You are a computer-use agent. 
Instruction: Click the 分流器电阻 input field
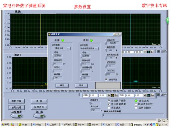point(86,71)
